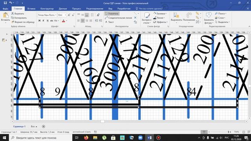Toggle Bold (Ж) formatting
The height and width of the screenshot is (141, 251).
pyautogui.click(x=39, y=21)
